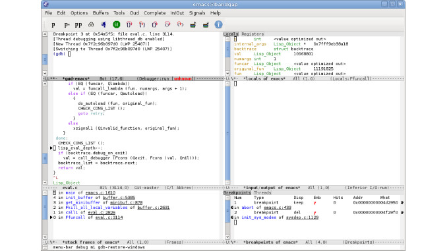Click the 'pp' pretty-print Lisp object icon
Viewport: 447px width, 251px height.
click(78, 25)
